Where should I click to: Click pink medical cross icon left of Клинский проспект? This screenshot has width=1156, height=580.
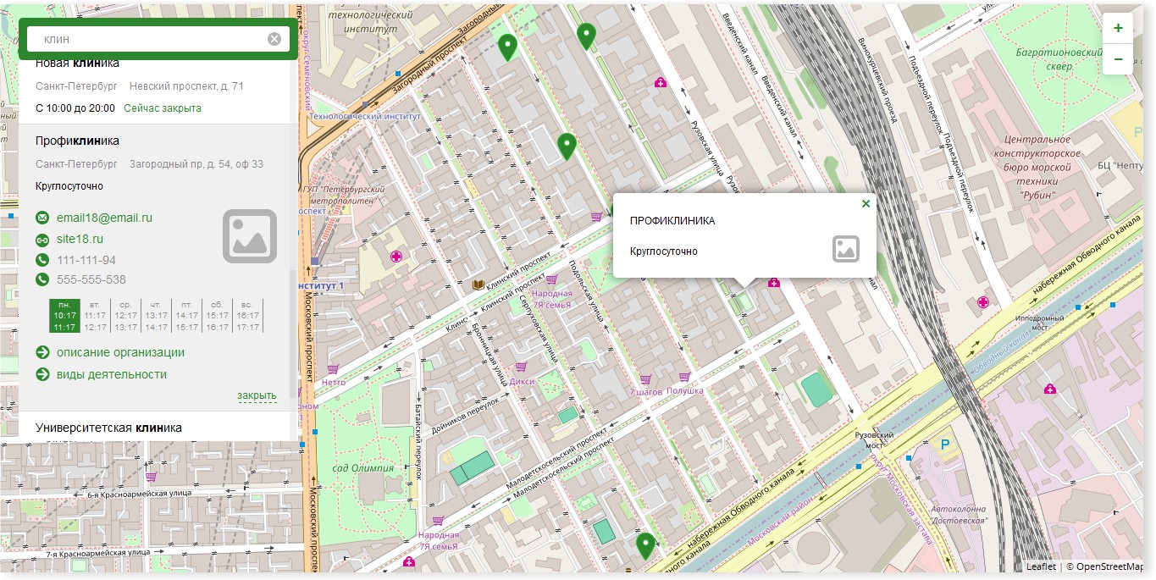395,257
